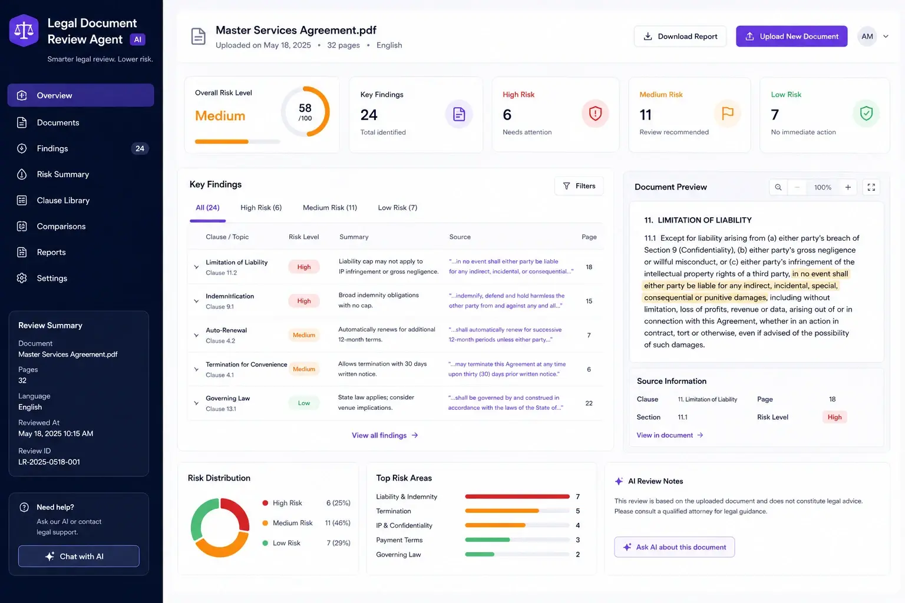Click the AI Review Notes sparkle icon

619,482
